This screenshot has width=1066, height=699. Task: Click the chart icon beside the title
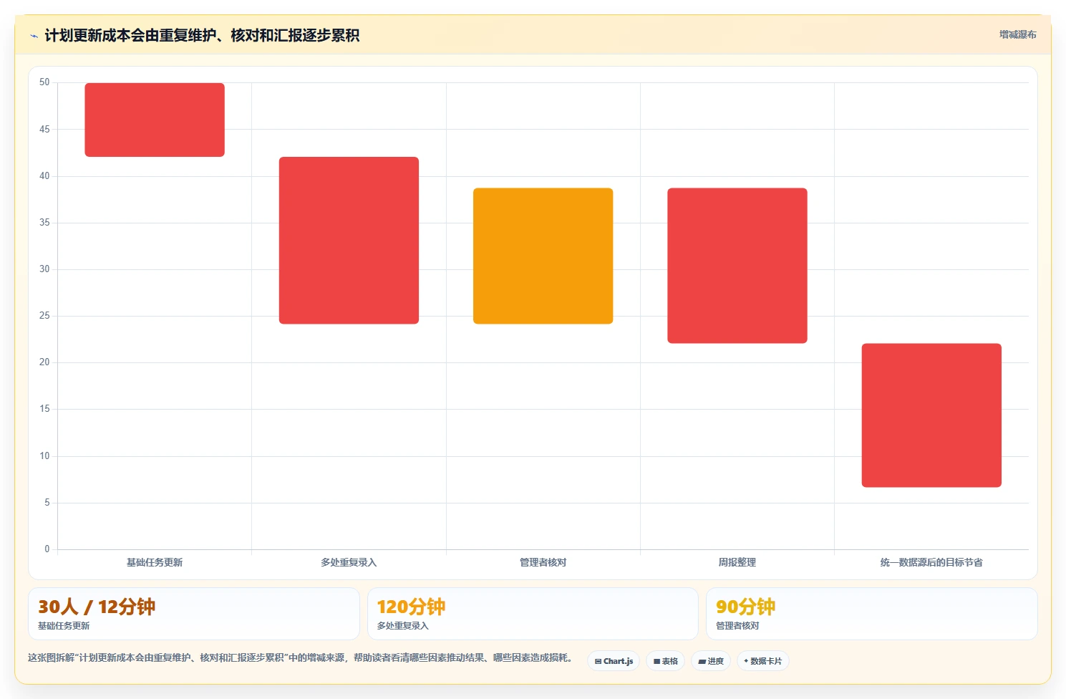point(34,36)
